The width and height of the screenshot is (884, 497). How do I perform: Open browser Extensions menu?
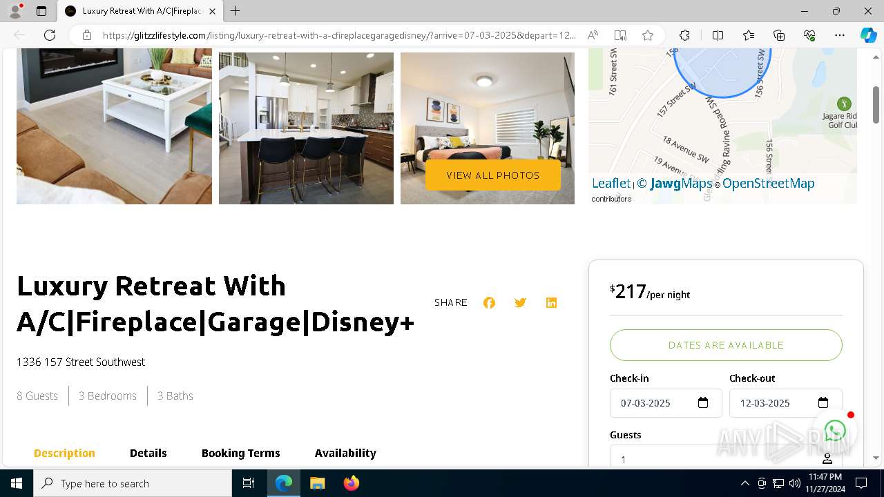click(x=684, y=35)
